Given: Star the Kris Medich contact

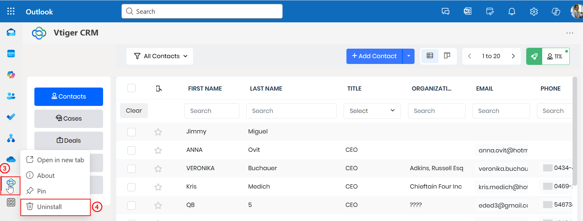Looking at the screenshot, I should (x=158, y=187).
